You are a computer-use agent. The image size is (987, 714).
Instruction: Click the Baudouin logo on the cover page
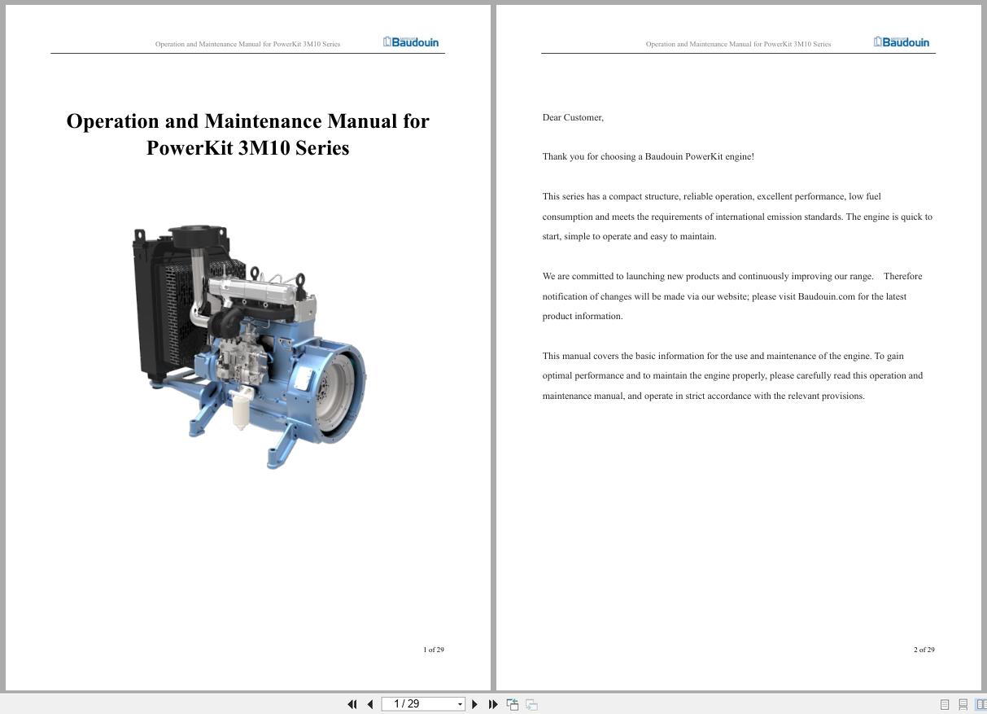coord(411,42)
